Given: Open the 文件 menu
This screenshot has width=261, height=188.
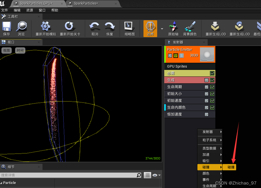Looking at the screenshot, I should [x=5, y=10].
